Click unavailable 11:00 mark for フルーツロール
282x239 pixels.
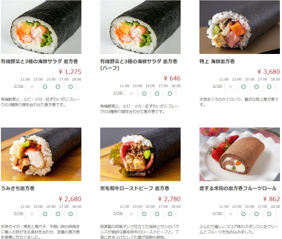pos(231,214)
